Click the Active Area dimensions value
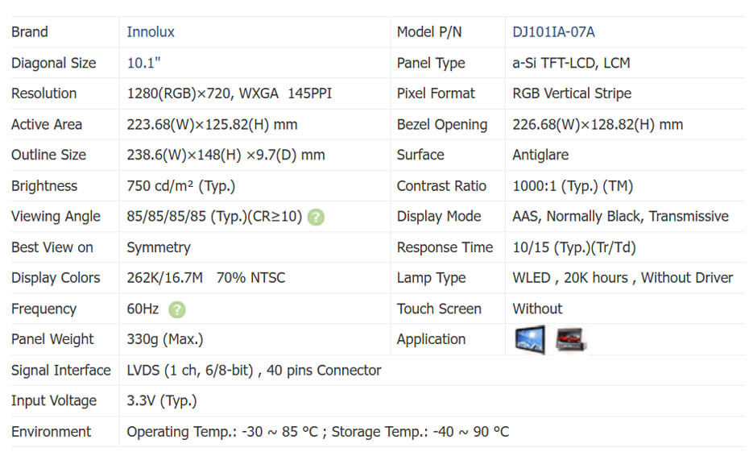 (x=212, y=125)
